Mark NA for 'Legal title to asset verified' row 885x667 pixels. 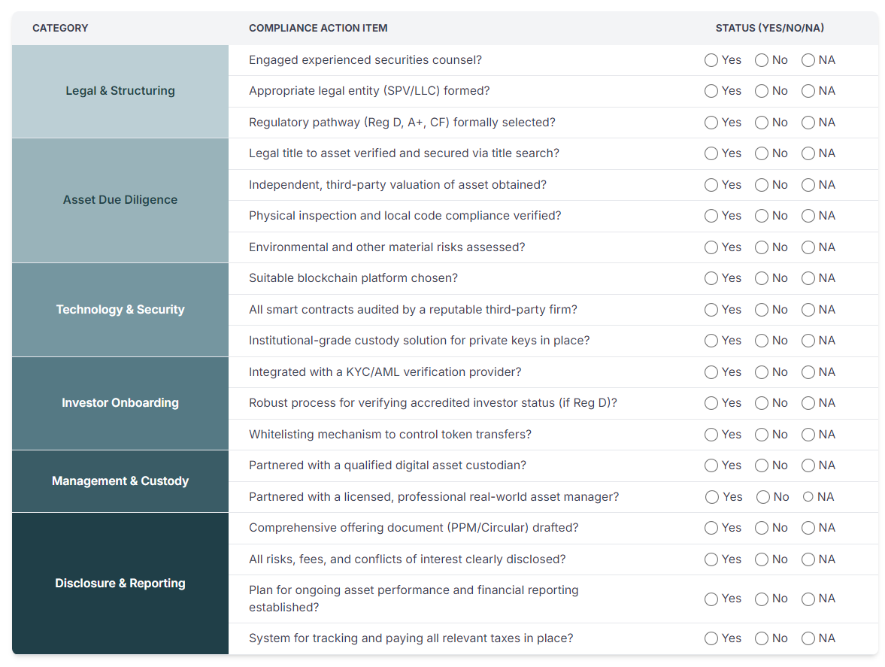808,153
